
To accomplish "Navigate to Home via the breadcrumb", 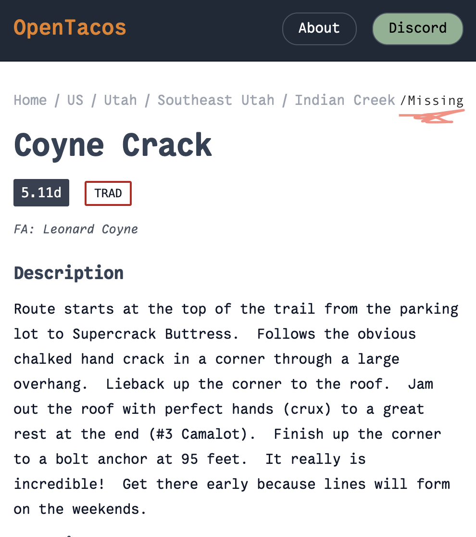I will [x=30, y=100].
